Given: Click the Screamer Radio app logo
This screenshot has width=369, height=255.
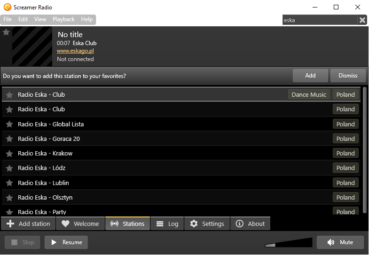Looking at the screenshot, I should pos(8,7).
